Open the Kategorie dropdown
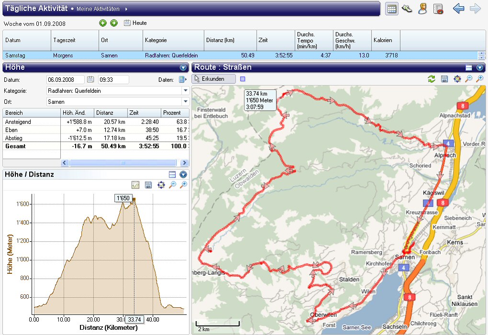Image resolution: width=488 pixels, height=335 pixels. coord(185,90)
